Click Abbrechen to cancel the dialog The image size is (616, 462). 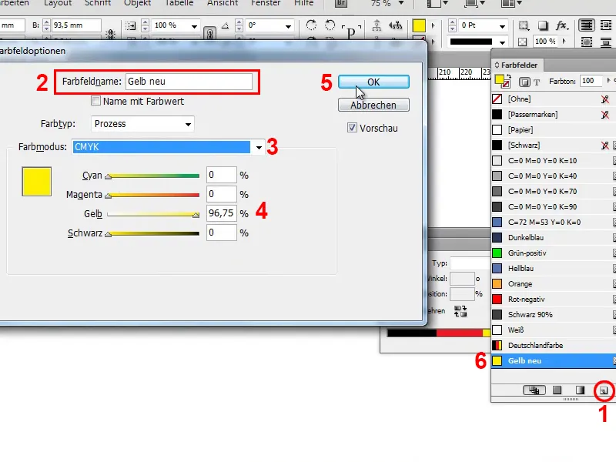tap(373, 105)
